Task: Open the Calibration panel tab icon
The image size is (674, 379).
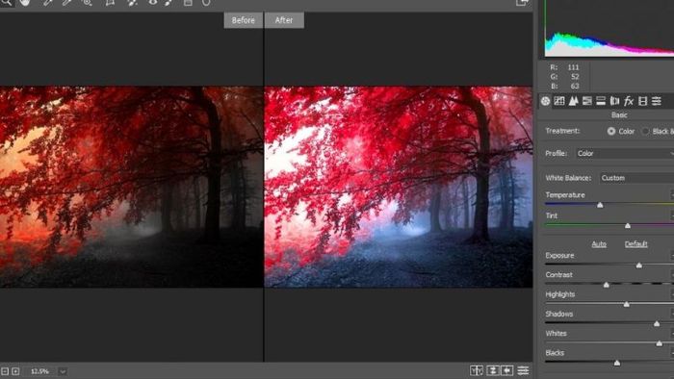Action: (x=642, y=101)
